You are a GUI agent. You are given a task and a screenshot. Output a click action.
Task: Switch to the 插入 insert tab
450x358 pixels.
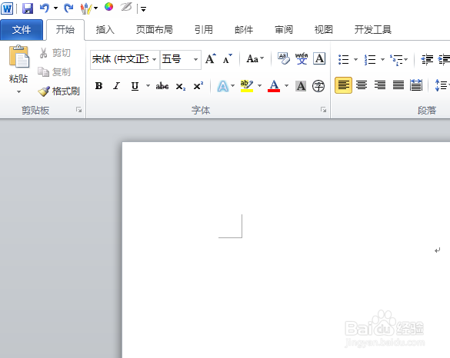[105, 29]
